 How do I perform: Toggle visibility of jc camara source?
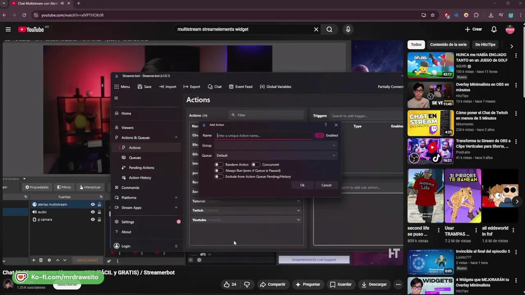point(93,220)
